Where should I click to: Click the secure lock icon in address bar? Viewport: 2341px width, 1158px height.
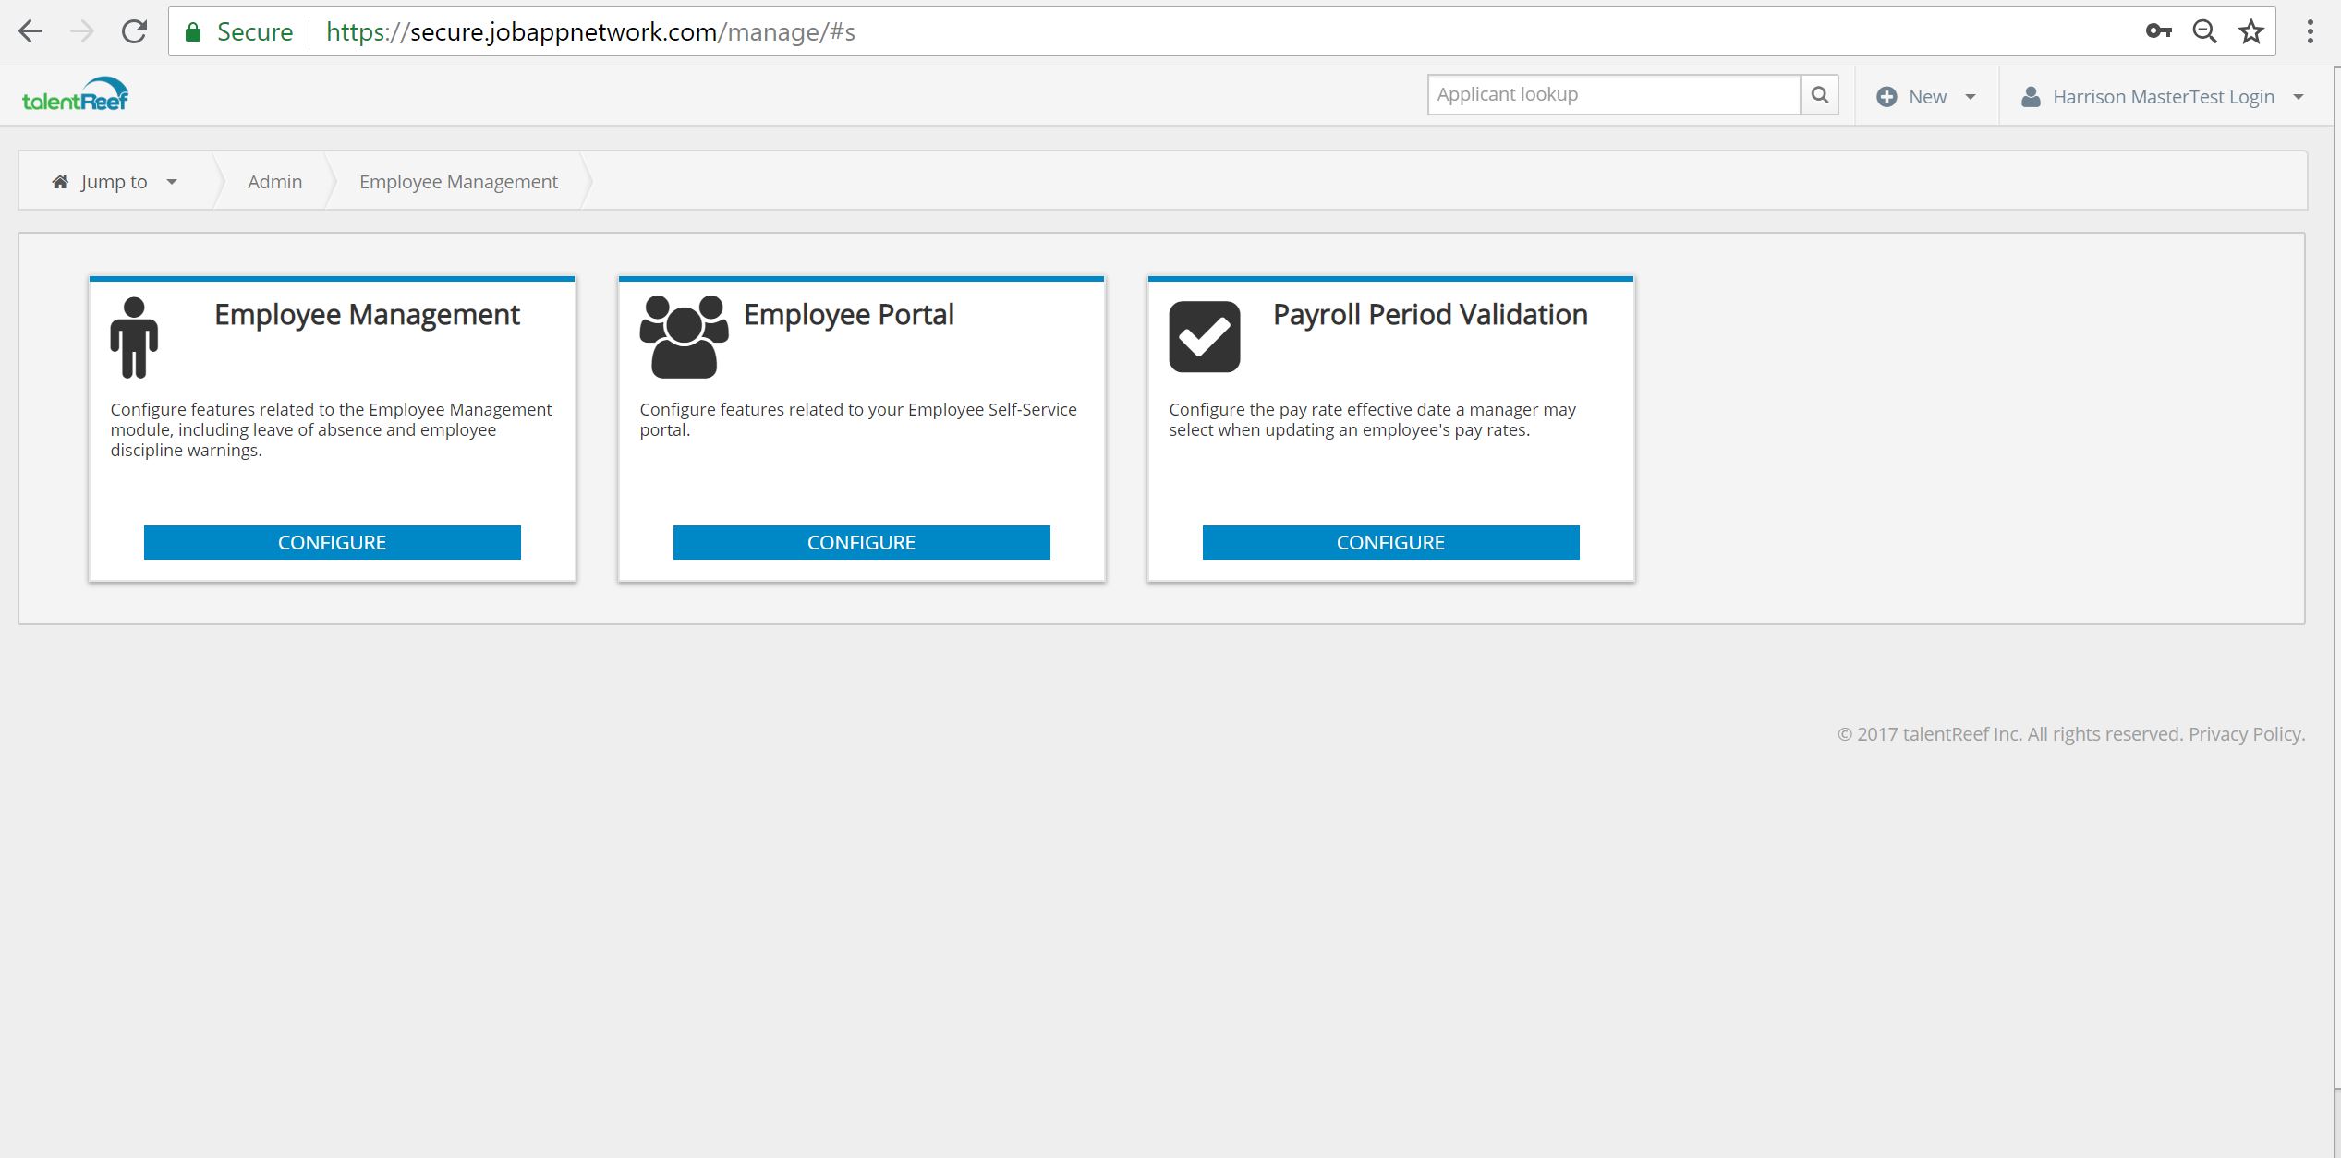[x=194, y=30]
